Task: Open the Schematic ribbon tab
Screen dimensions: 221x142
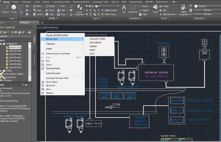Action: point(26,2)
